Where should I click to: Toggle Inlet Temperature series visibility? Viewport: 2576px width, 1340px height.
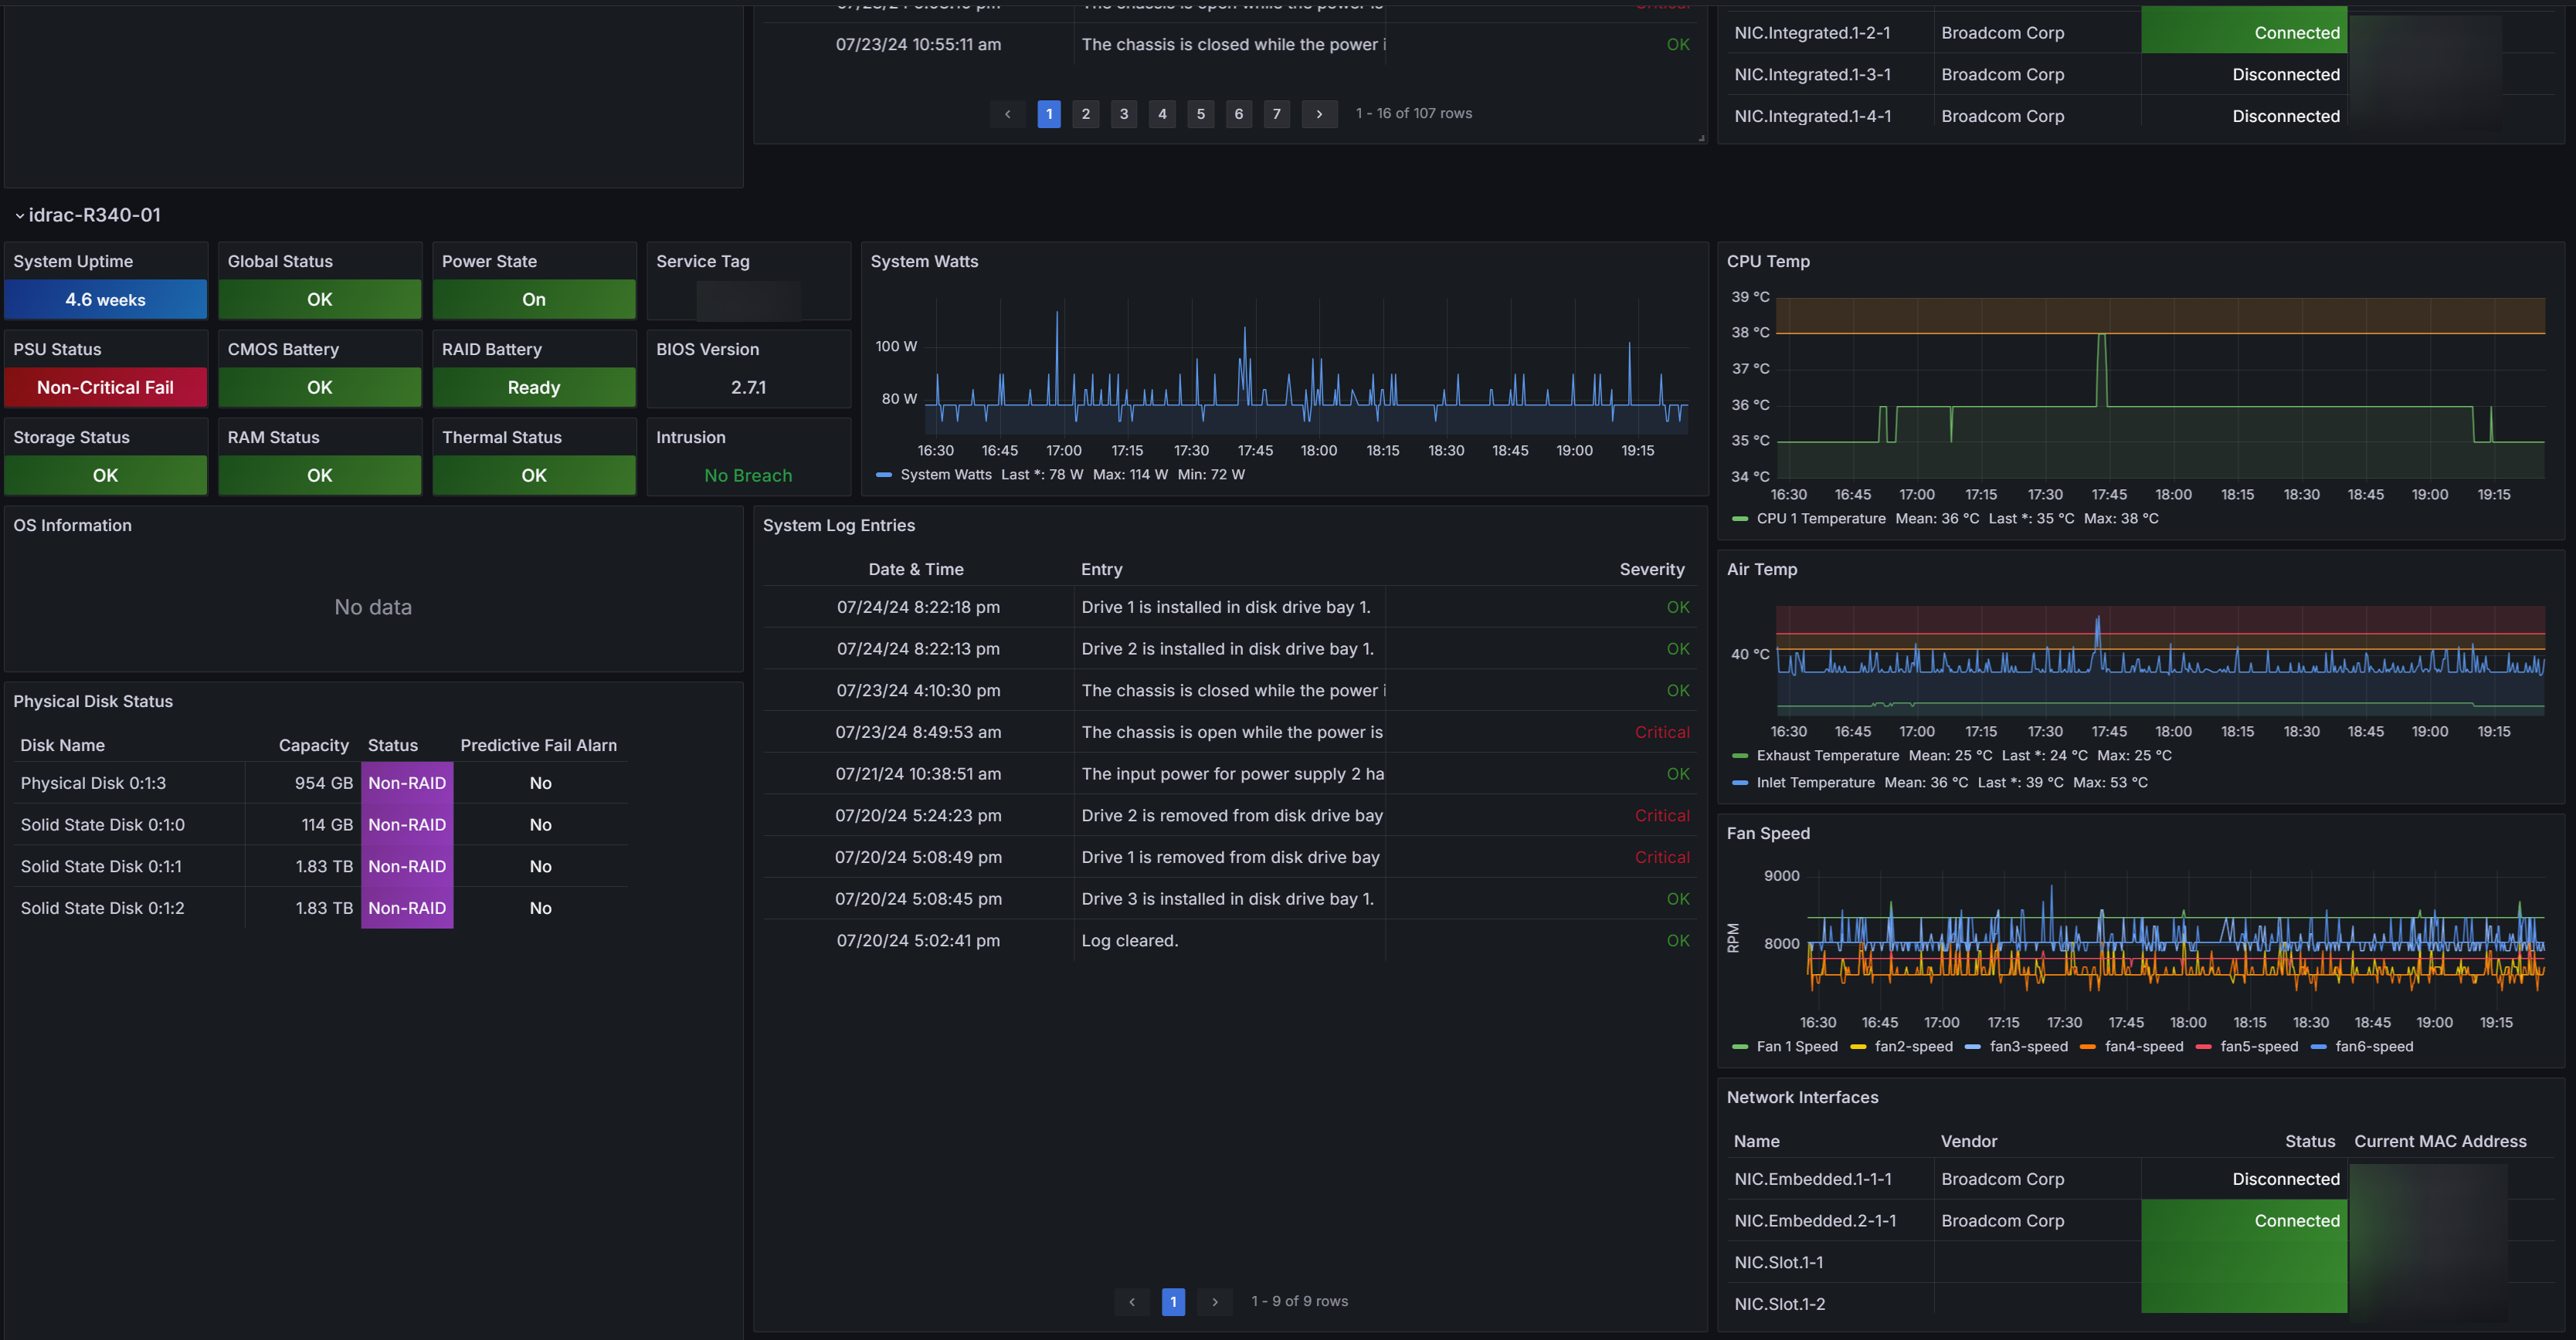1815,783
